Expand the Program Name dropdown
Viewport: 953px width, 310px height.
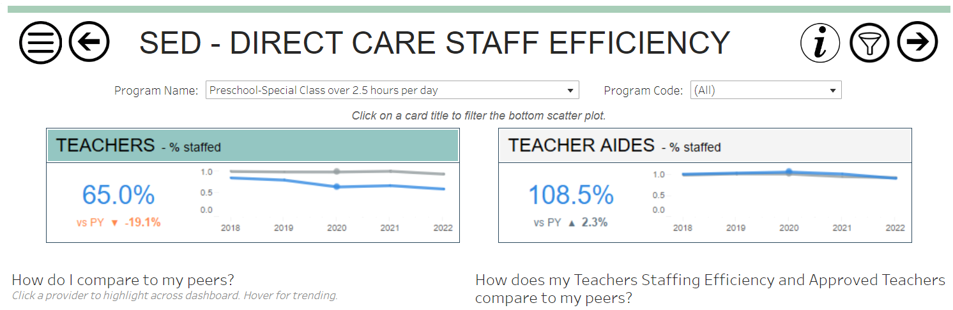pyautogui.click(x=392, y=90)
